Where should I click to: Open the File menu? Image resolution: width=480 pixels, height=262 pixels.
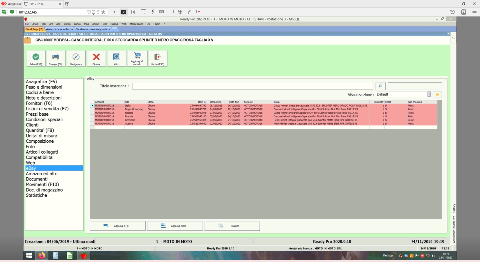pyautogui.click(x=27, y=24)
